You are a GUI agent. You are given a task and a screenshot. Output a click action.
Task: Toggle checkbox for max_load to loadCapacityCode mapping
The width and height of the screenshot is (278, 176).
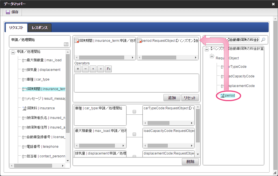(x=134, y=134)
